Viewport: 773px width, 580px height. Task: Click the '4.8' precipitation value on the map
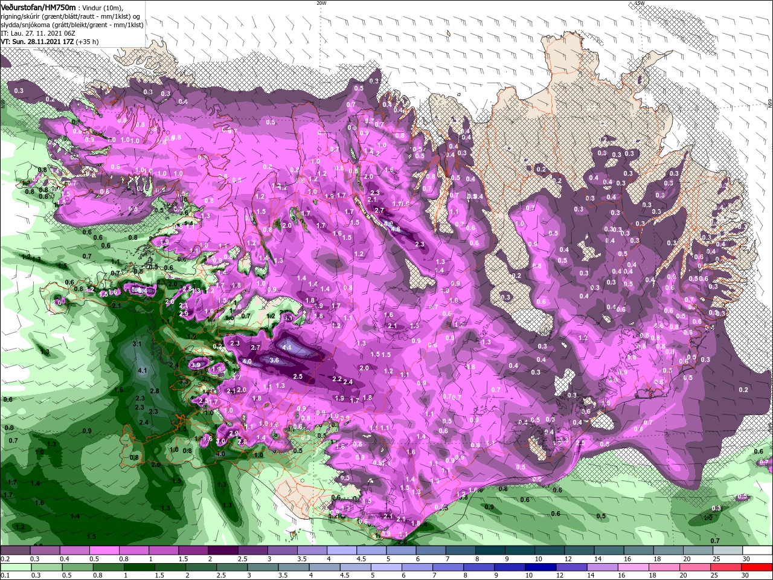[x=396, y=229]
